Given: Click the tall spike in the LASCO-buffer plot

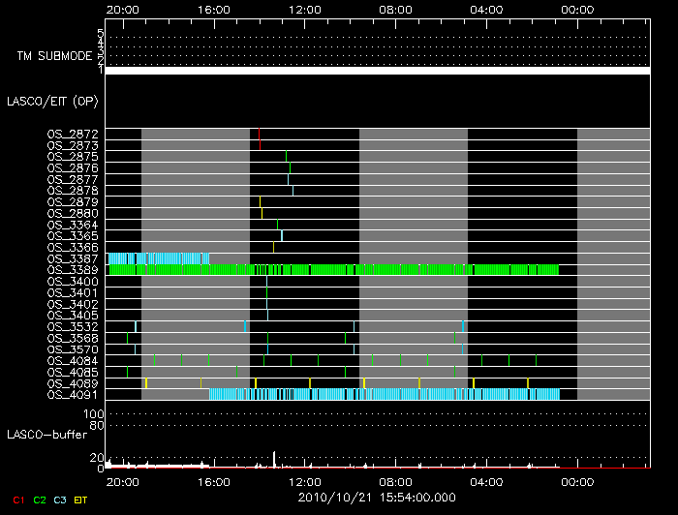Looking at the screenshot, I should 275,458.
